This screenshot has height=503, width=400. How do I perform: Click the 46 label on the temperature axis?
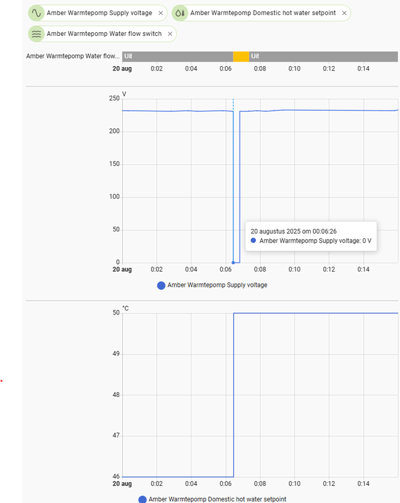(116, 477)
